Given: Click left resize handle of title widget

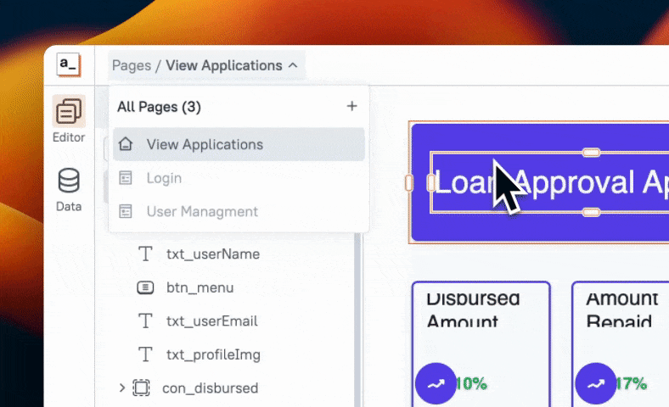Looking at the screenshot, I should click(409, 182).
